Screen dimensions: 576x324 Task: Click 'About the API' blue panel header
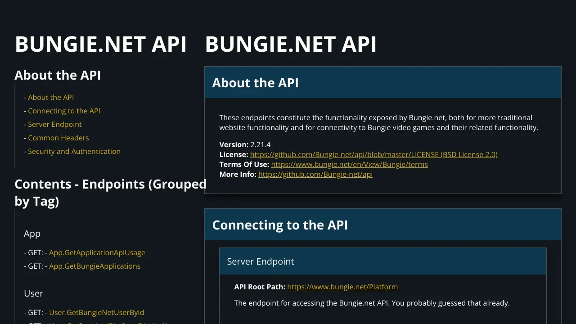coord(383,83)
